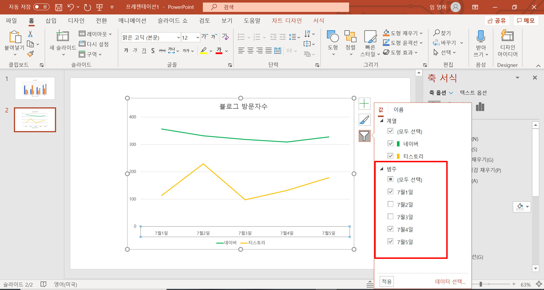The image size is (544, 290).
Task: Click the 데이터 선택... link
Action: [x=450, y=282]
